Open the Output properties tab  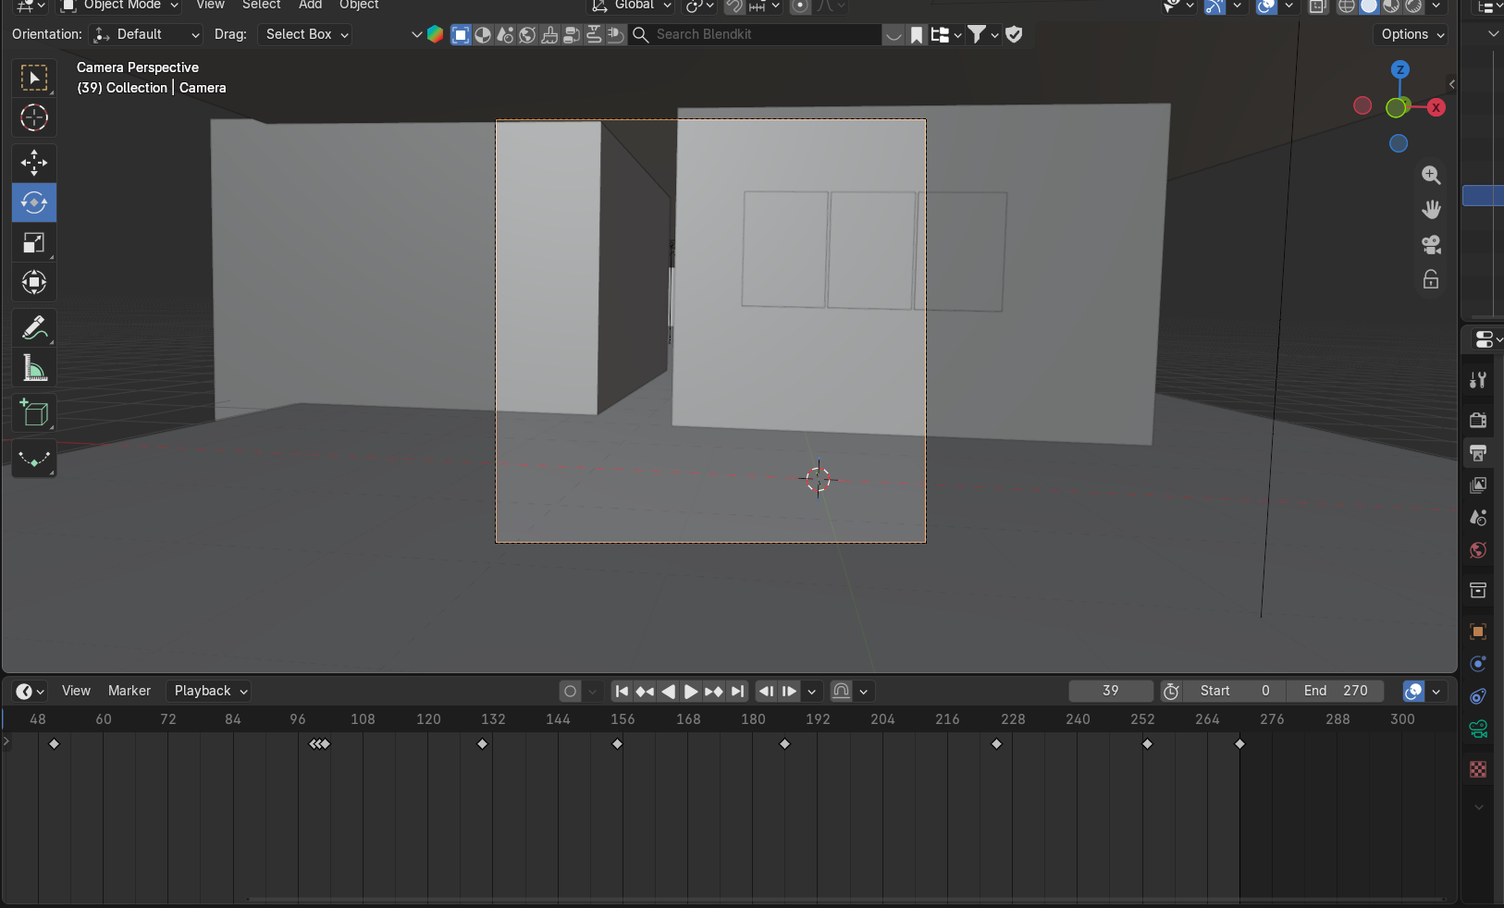point(1478,452)
